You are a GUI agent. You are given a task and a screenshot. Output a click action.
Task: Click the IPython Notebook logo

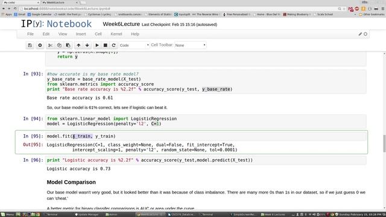tap(56, 24)
